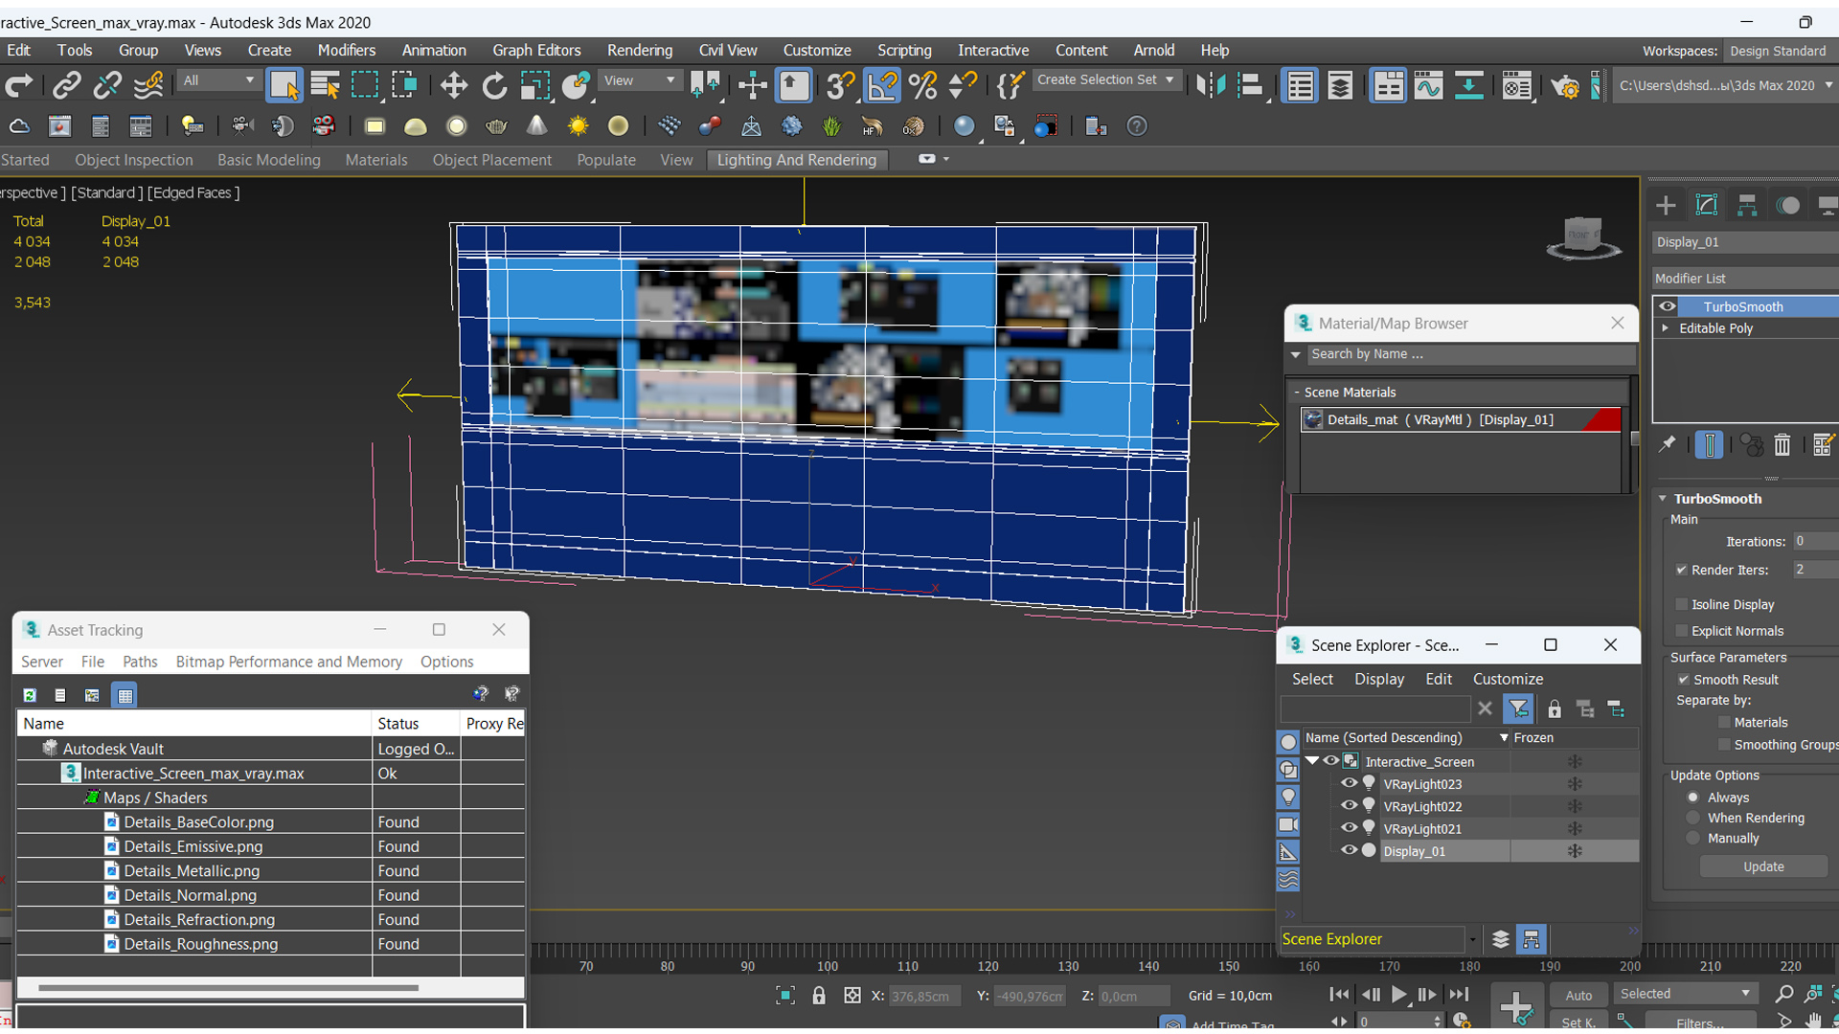Select the Move tool in main toolbar
This screenshot has width=1839, height=1034.
(x=453, y=86)
